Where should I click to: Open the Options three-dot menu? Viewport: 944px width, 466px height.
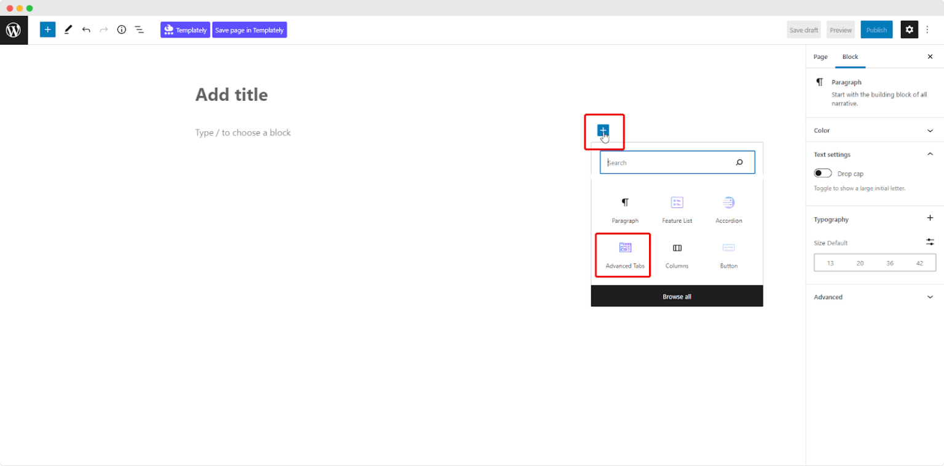[x=928, y=29]
